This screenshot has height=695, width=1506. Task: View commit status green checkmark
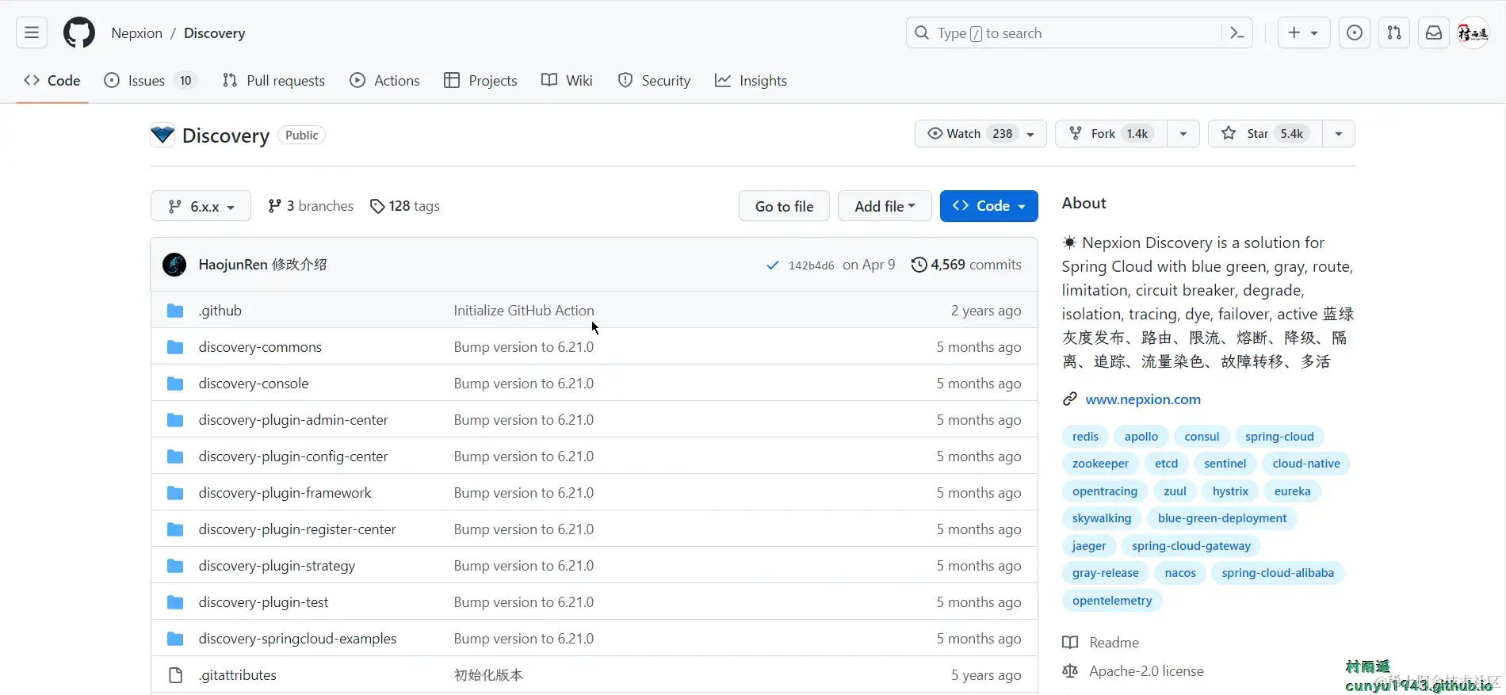point(773,265)
